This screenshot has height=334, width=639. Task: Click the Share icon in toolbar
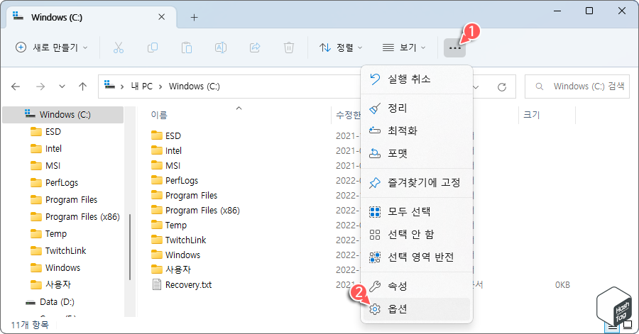click(x=255, y=48)
